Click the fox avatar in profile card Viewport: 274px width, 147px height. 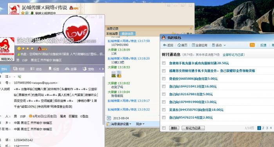[x=7, y=47]
